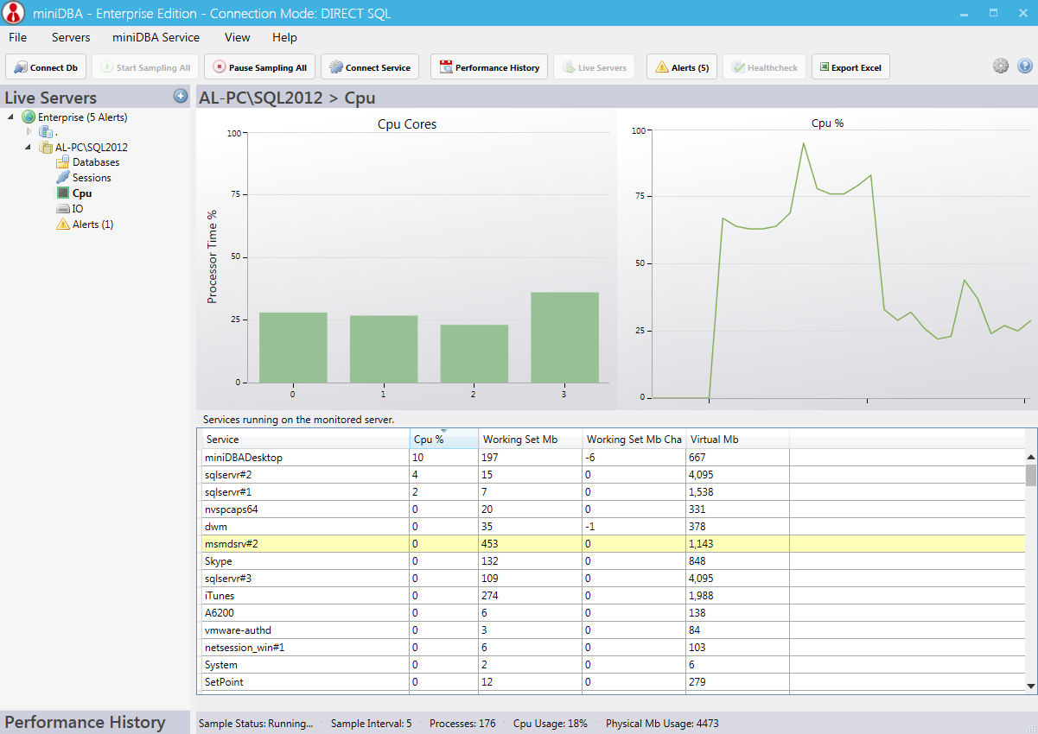The height and width of the screenshot is (734, 1038).
Task: Click Physical Mb Usage: 4473 status text
Action: pos(662,724)
